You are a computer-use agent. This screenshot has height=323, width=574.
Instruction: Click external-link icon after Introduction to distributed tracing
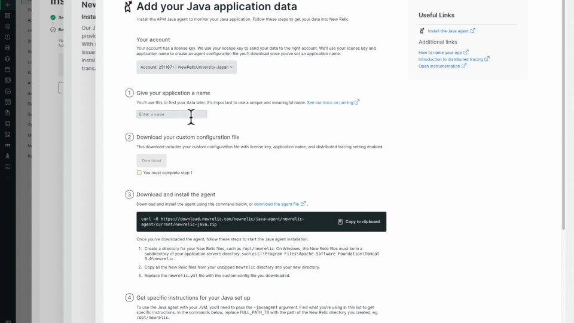click(x=487, y=59)
